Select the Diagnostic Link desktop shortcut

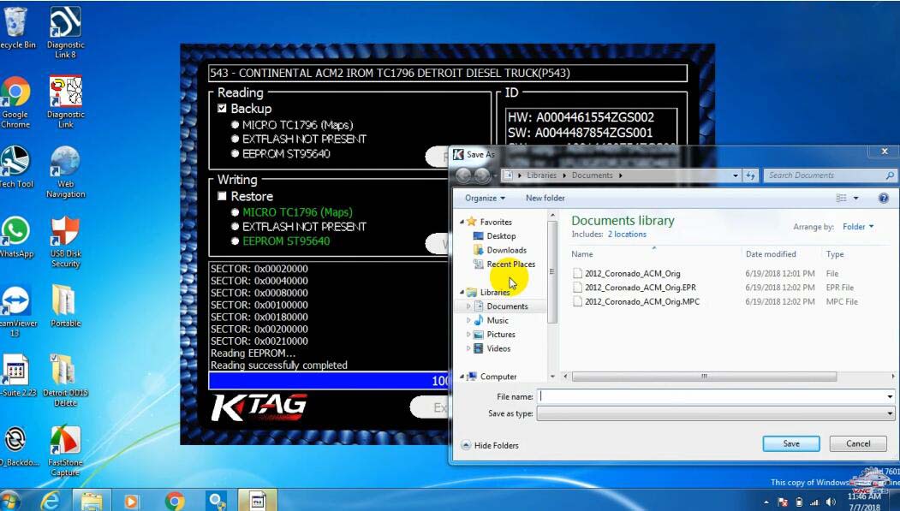click(65, 102)
